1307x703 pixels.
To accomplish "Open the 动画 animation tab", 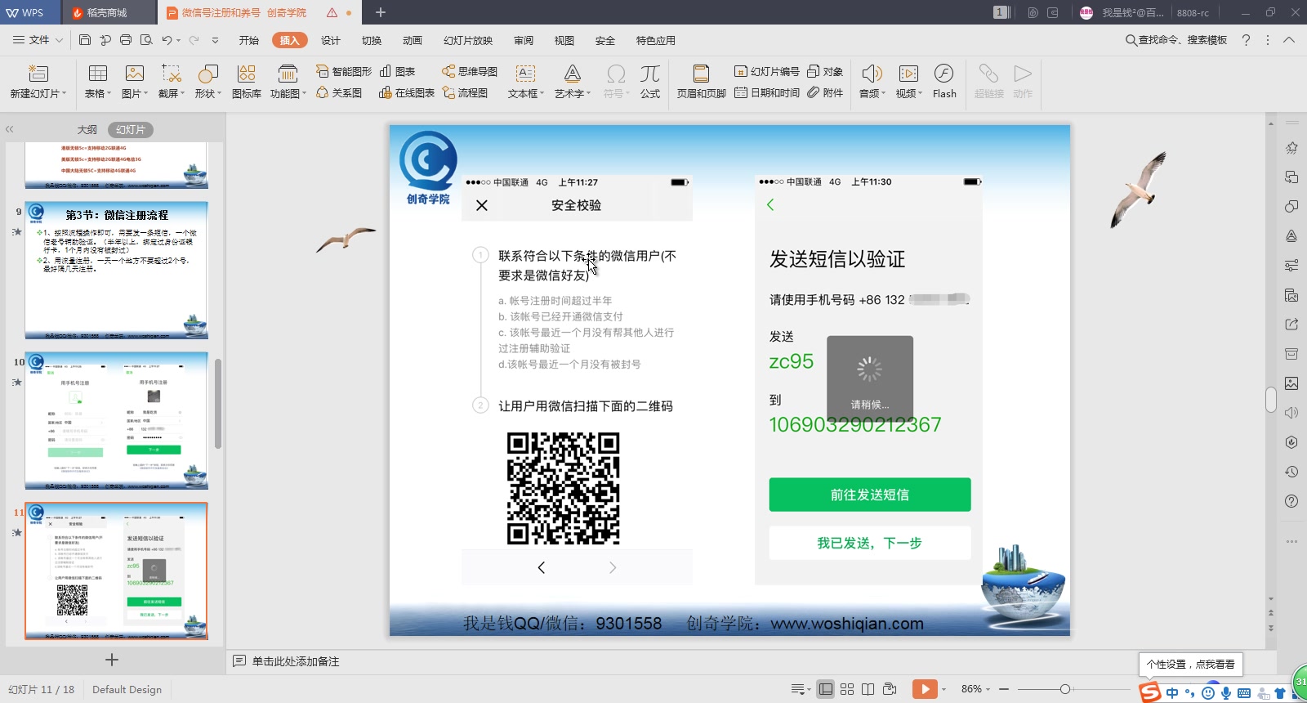I will click(413, 40).
